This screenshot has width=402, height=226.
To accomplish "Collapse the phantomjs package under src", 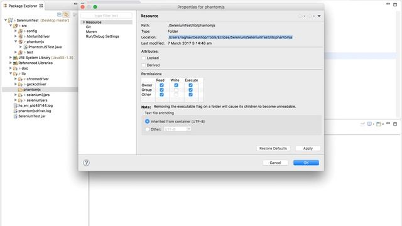I will coord(16,41).
